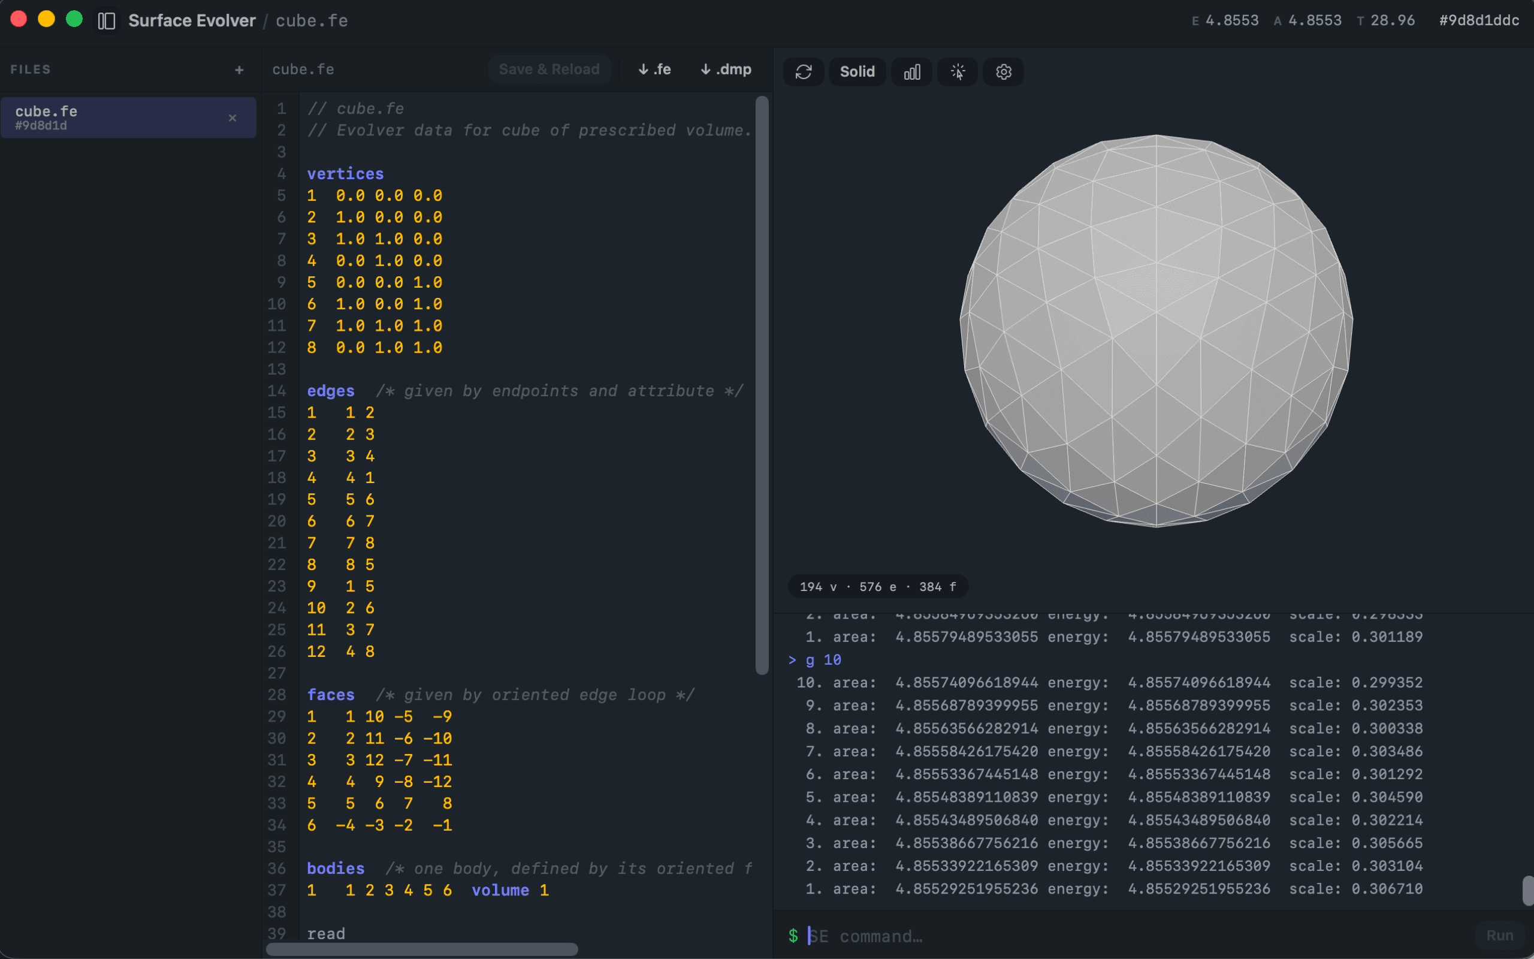Click the editor vertical scrollbar
Image resolution: width=1534 pixels, height=959 pixels.
[x=762, y=385]
